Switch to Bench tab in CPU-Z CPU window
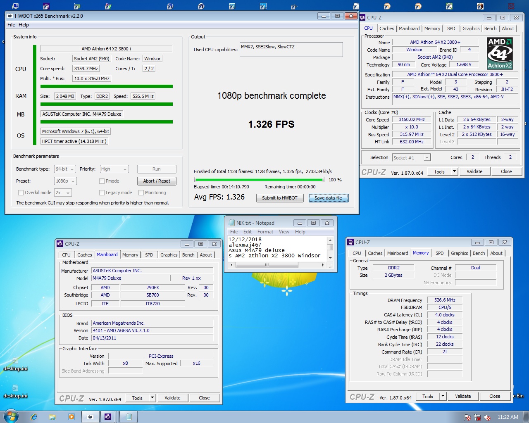529x423 pixels. pos(491,29)
